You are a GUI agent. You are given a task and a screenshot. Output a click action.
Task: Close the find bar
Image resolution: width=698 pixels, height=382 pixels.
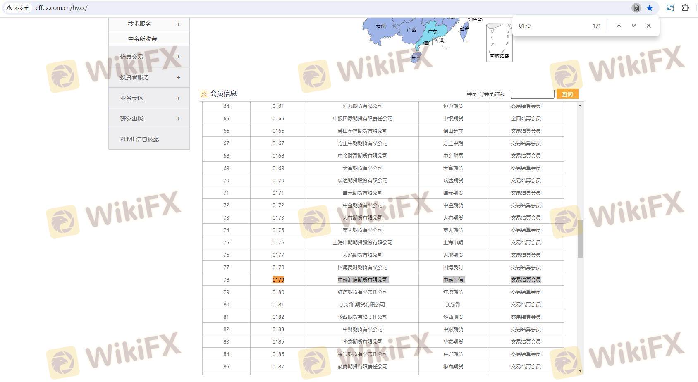click(648, 26)
